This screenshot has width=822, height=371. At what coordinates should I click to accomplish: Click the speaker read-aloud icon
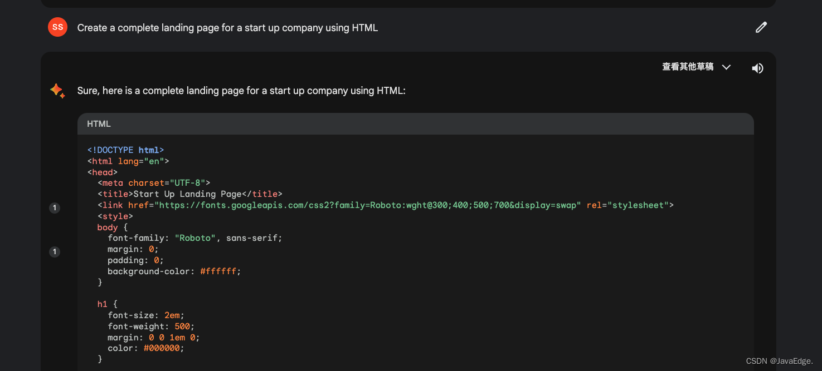[x=757, y=68]
